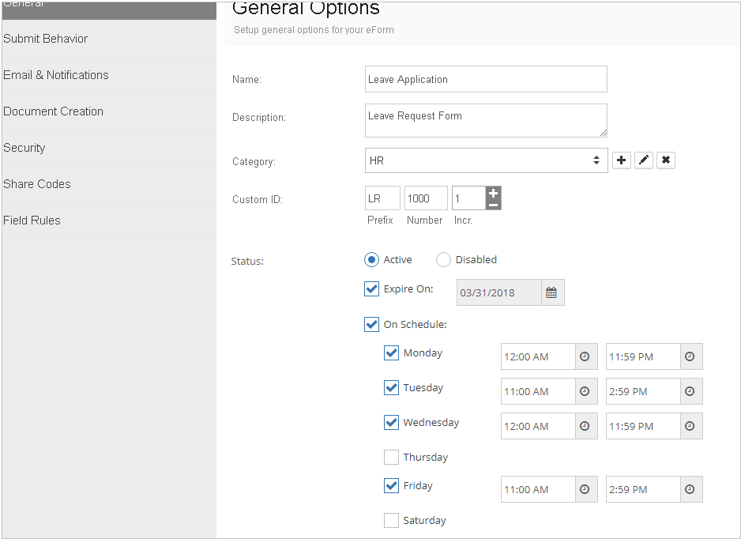Increase the Custom ID increment value
This screenshot has height=539, width=741.
pyautogui.click(x=492, y=192)
